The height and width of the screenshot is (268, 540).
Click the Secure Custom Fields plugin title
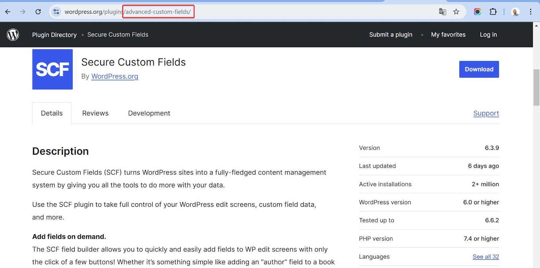click(x=134, y=62)
